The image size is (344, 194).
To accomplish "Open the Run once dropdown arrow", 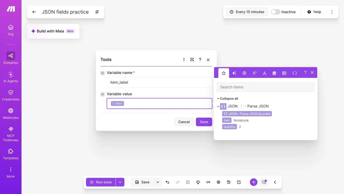I will coord(120,182).
